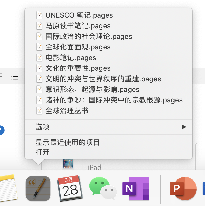Viewport: 205px width, 206px height.
Task: Choose 打开 in the Dock menu
Action: pos(109,152)
